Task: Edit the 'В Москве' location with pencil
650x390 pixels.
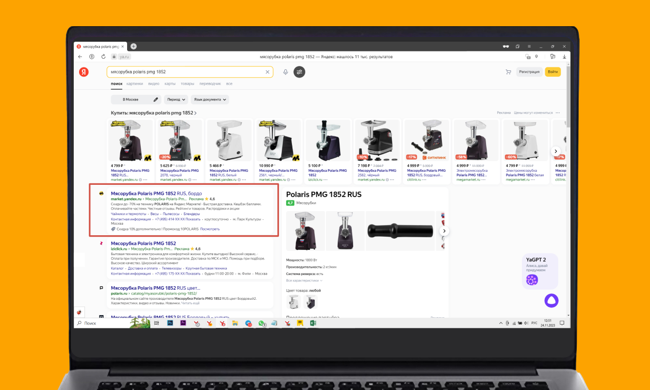Action: (156, 99)
